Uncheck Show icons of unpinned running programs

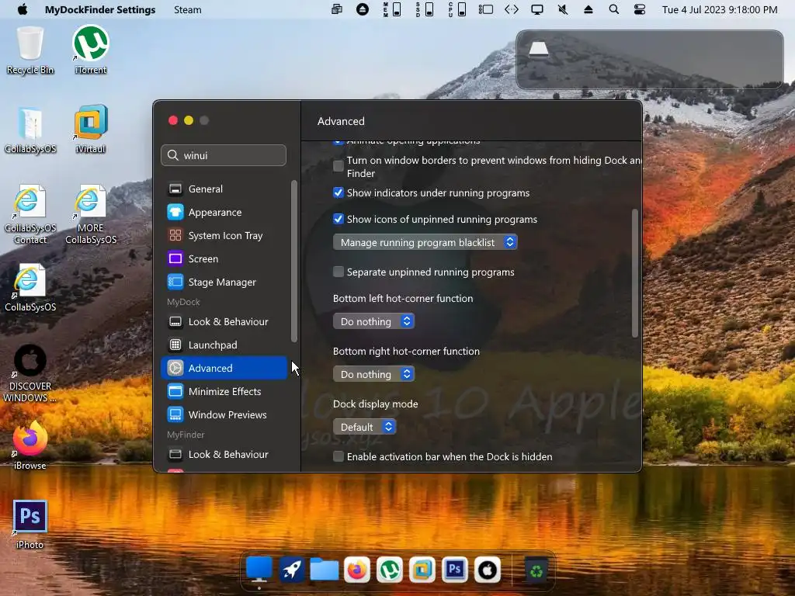click(338, 219)
